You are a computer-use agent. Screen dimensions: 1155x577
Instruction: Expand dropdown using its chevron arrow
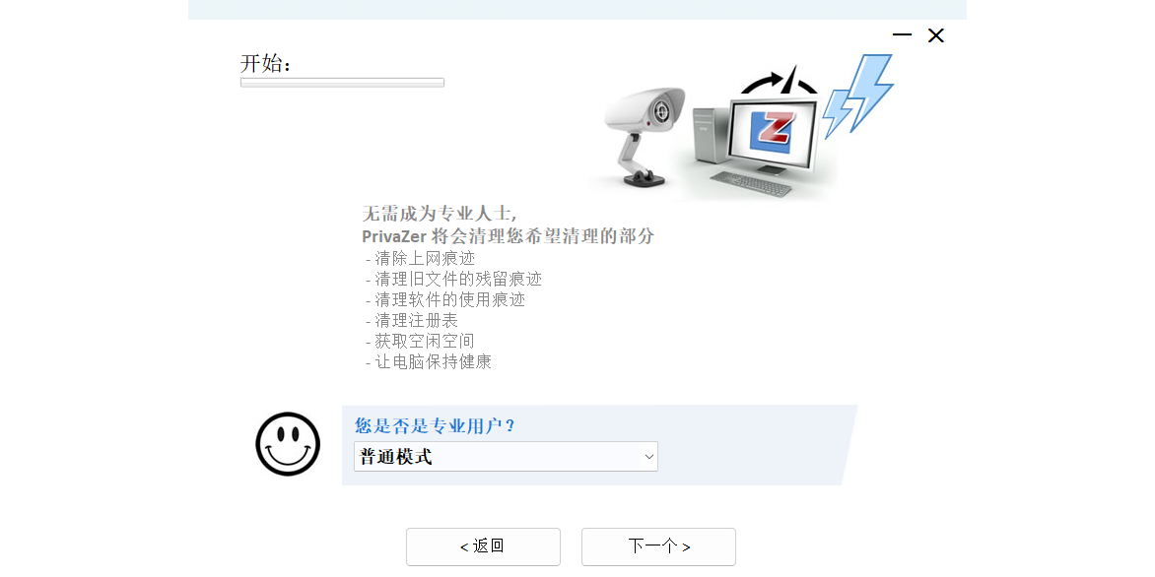pyautogui.click(x=649, y=457)
